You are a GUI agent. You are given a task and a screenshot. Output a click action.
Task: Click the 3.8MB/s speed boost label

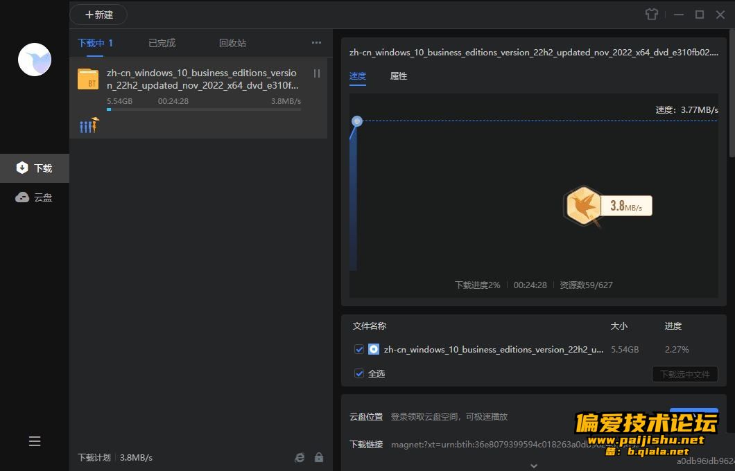coord(626,206)
